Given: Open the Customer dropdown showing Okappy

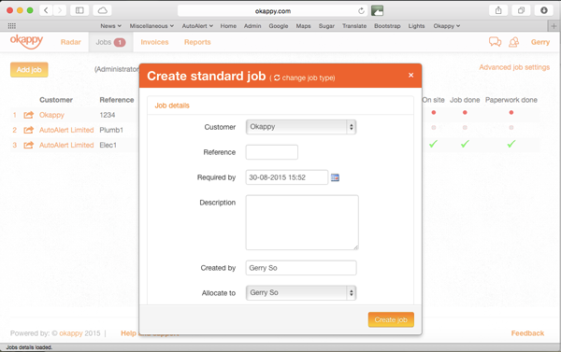Looking at the screenshot, I should [x=301, y=127].
